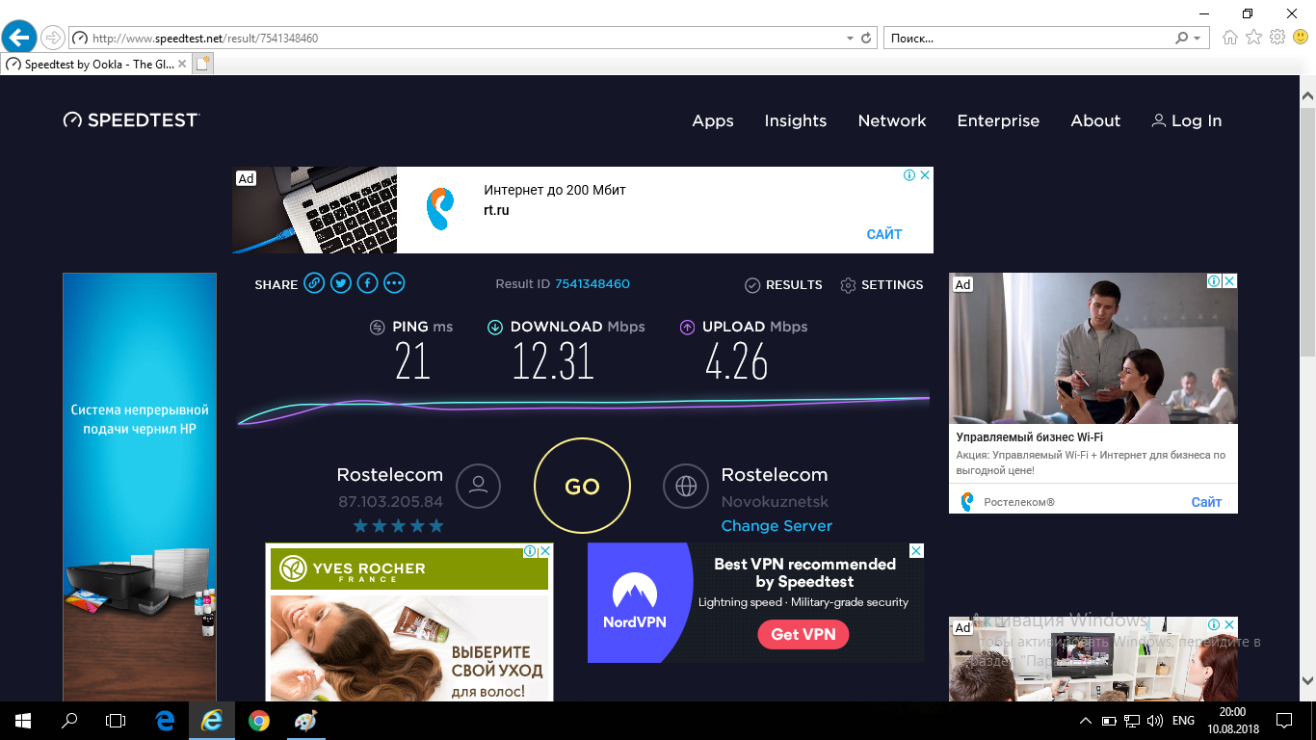The image size is (1316, 740).
Task: Click the search magnifier icon in the browser
Action: [1181, 39]
